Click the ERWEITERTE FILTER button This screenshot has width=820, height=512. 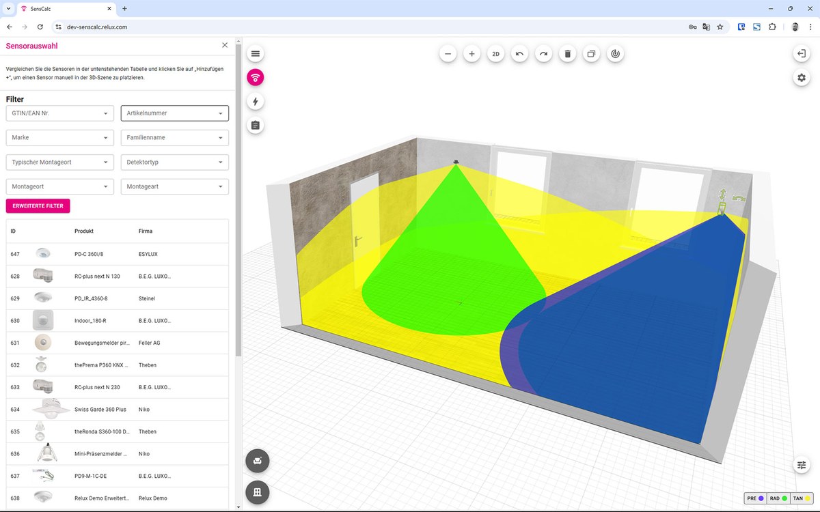[38, 205]
